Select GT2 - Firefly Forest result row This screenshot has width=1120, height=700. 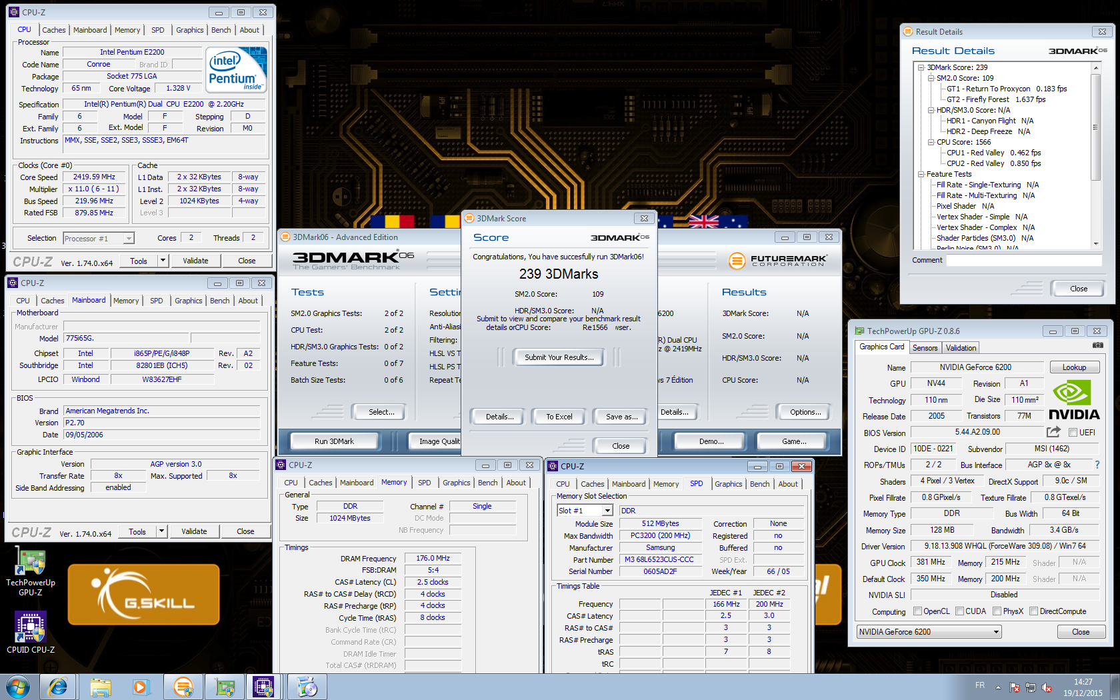pos(996,99)
